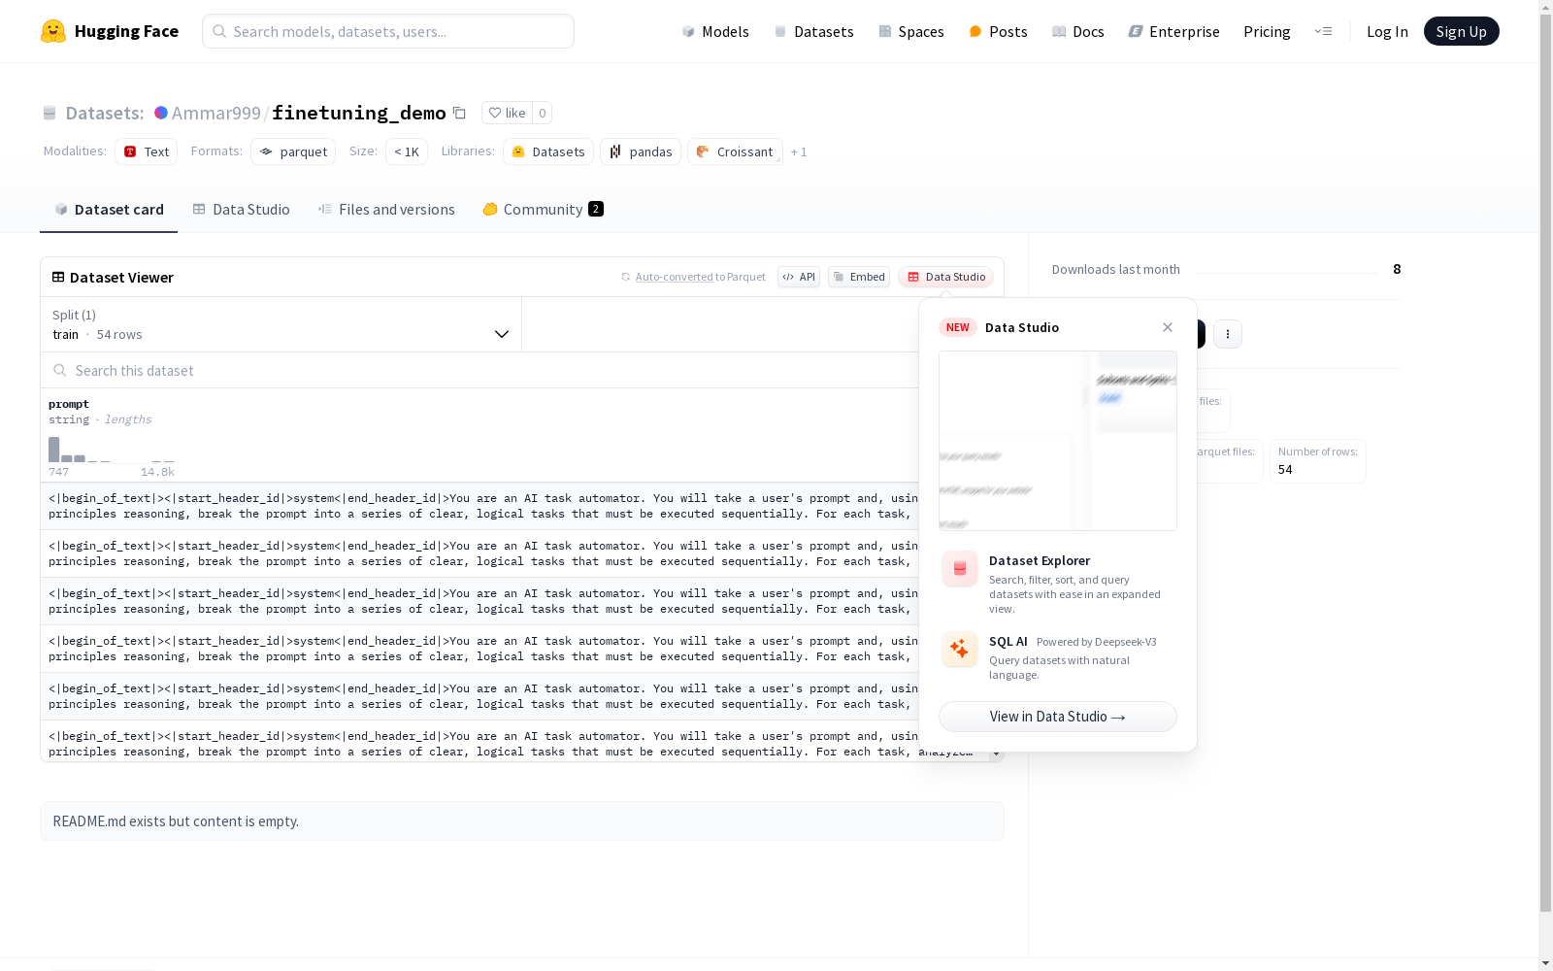
Task: Close the Data Studio popup
Action: [x=1168, y=327]
